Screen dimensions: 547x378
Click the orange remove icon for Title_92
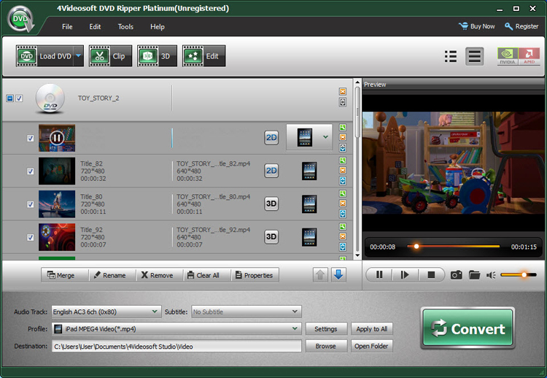click(343, 236)
